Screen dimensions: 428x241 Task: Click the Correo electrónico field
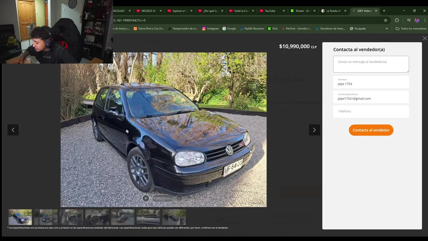click(x=371, y=97)
